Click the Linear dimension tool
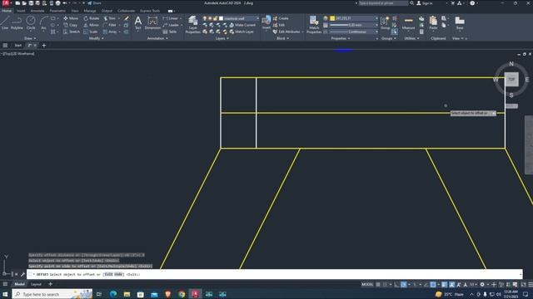The image size is (533, 299). [171, 18]
